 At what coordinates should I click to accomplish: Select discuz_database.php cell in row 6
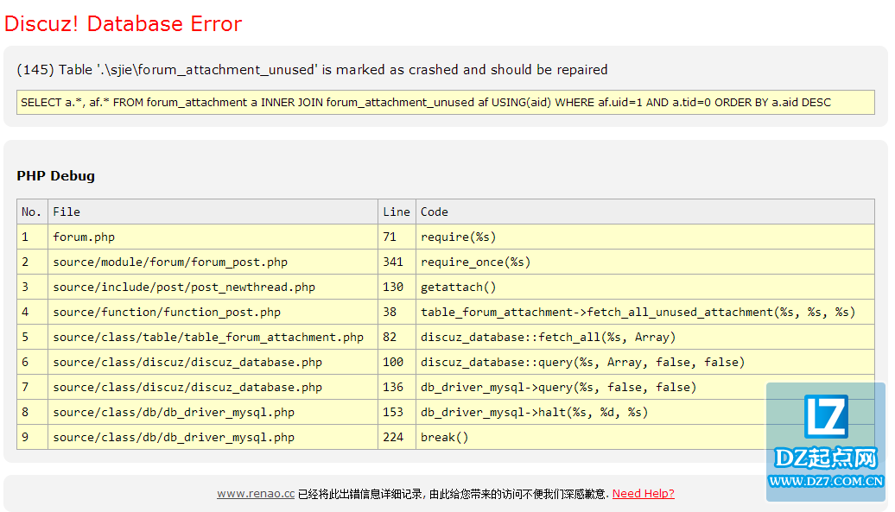coord(213,362)
